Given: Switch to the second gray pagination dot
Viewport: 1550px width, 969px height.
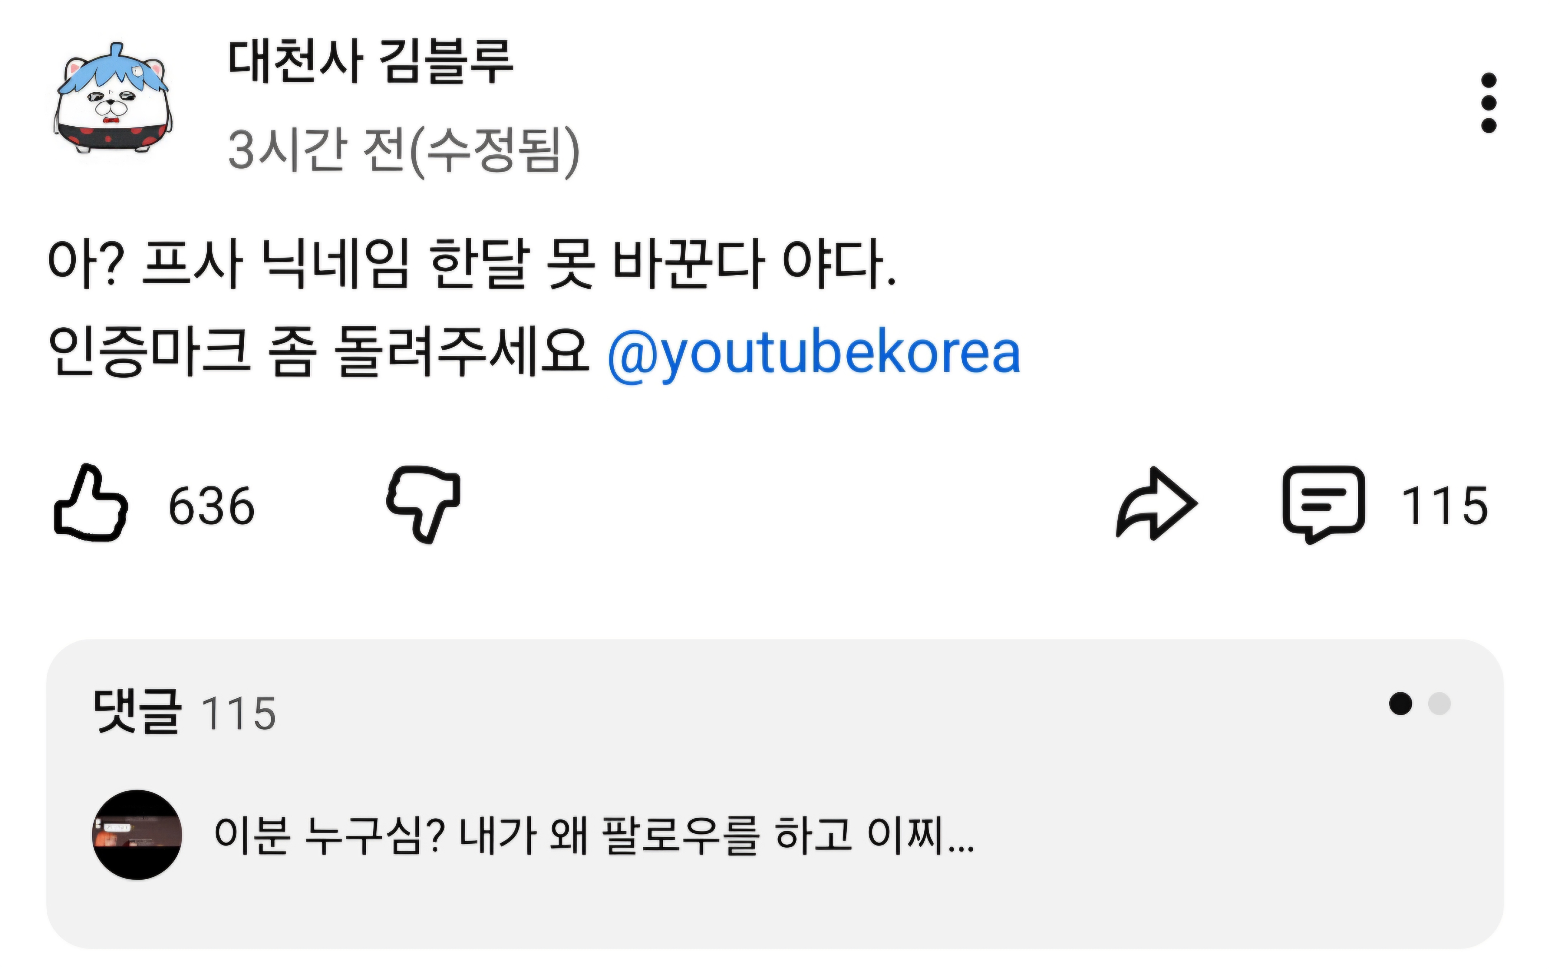Looking at the screenshot, I should point(1439,703).
